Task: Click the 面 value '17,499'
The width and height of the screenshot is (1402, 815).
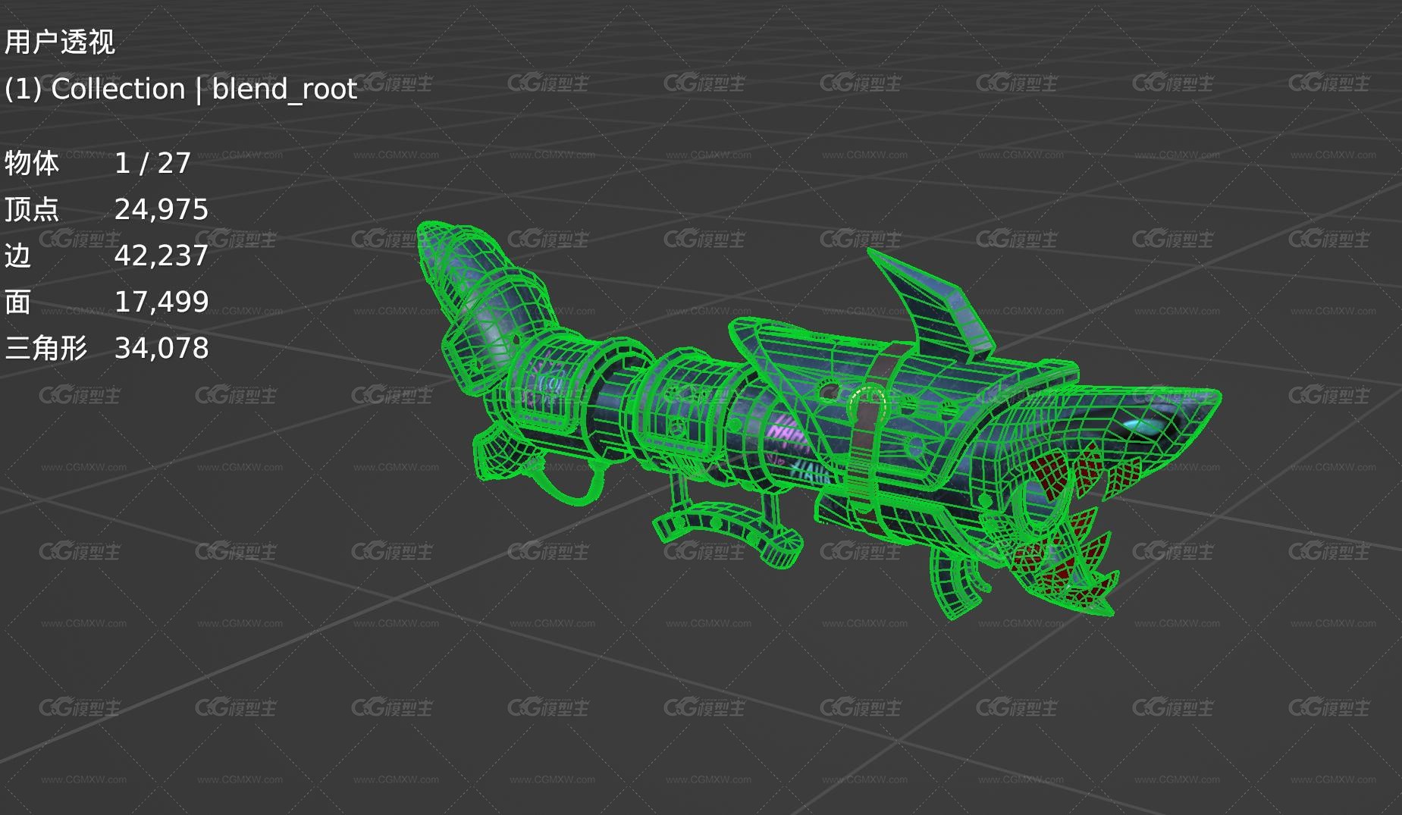Action: [x=162, y=302]
